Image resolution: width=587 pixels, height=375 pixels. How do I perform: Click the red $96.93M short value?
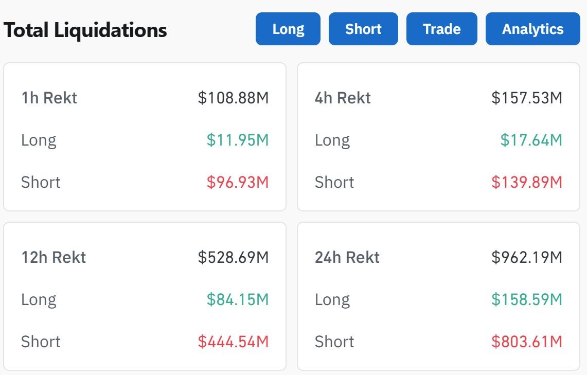pyautogui.click(x=238, y=182)
